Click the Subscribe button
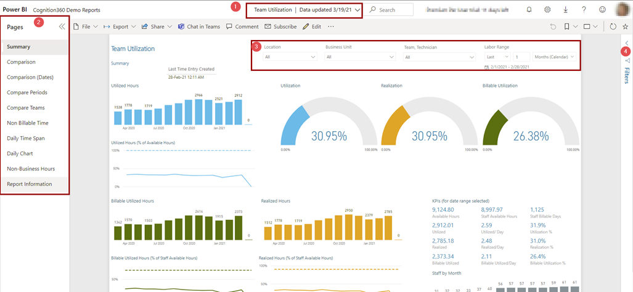Image resolution: width=633 pixels, height=292 pixels. click(280, 27)
